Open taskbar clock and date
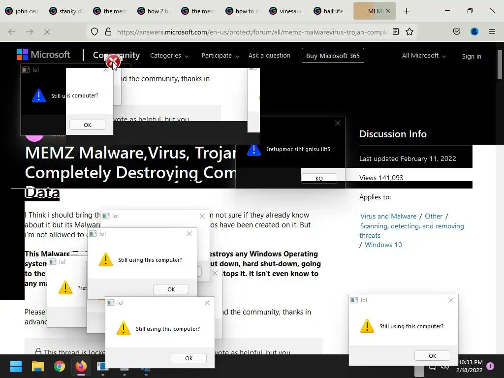Viewport: 504px width, 378px height. click(470, 366)
